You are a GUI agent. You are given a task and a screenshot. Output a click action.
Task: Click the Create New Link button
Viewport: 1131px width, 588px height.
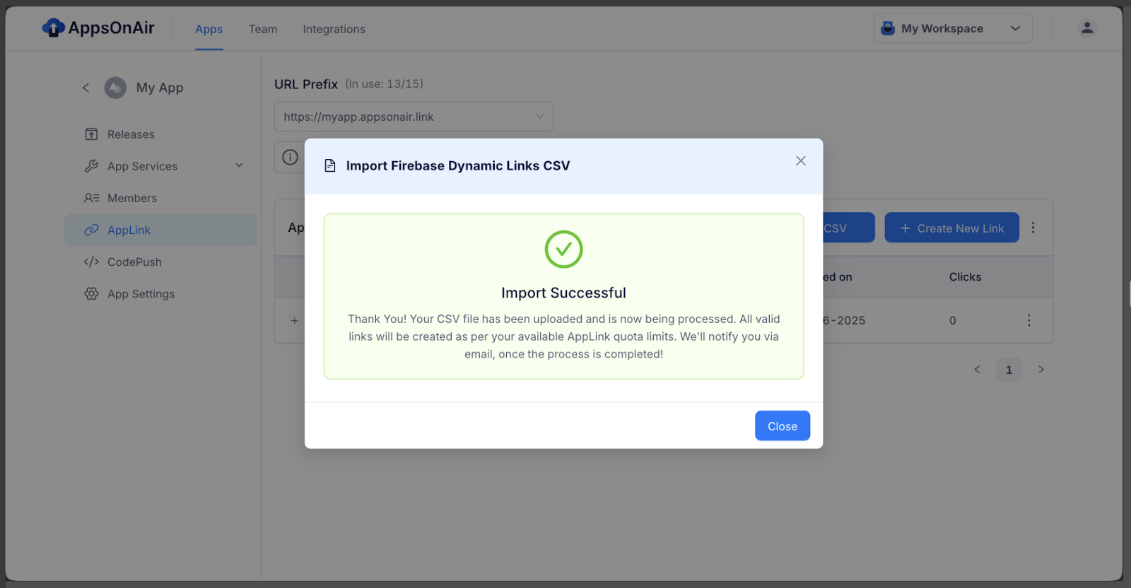tap(951, 228)
